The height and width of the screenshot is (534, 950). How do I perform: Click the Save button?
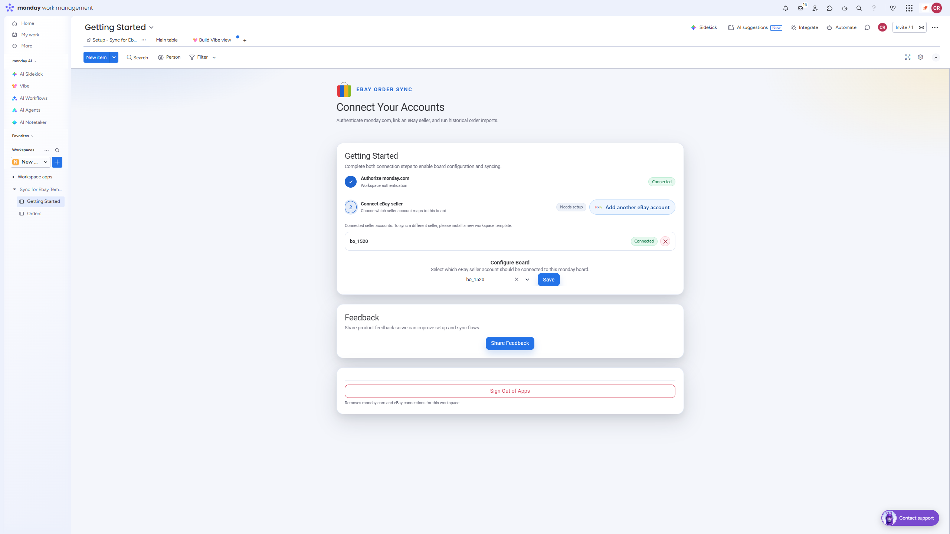pos(548,280)
